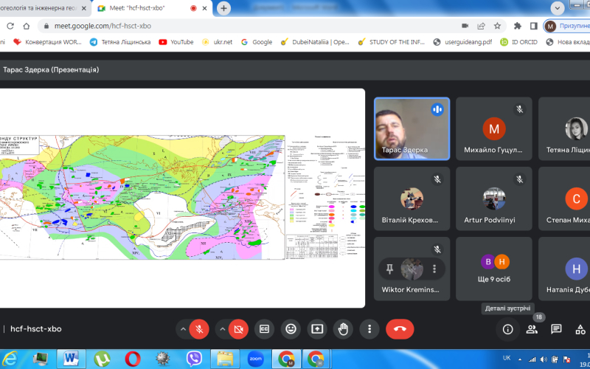Open userguideang.pdf bookmark

tap(463, 42)
